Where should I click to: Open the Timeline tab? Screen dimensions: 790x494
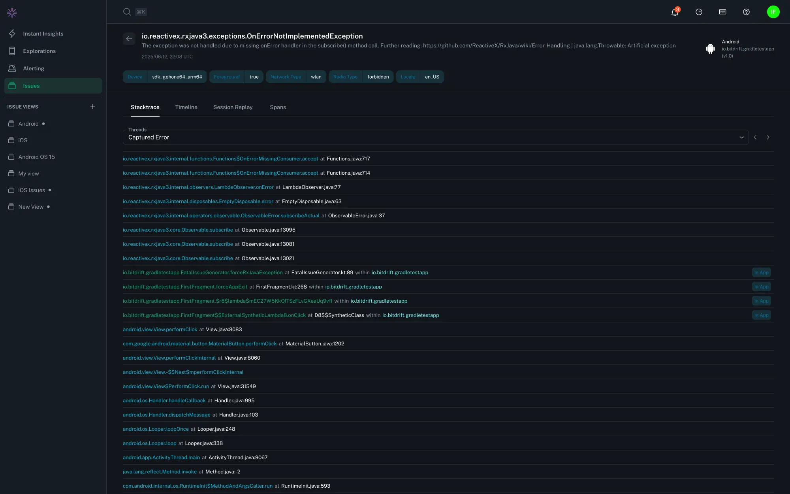pyautogui.click(x=186, y=107)
